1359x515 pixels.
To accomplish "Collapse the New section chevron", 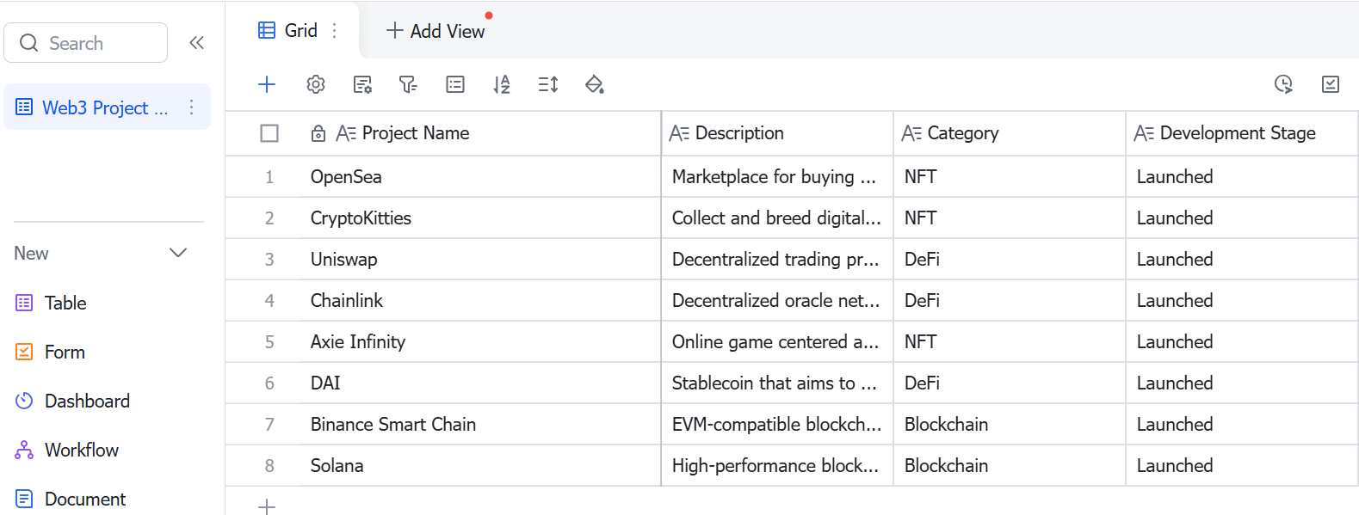I will (x=178, y=253).
